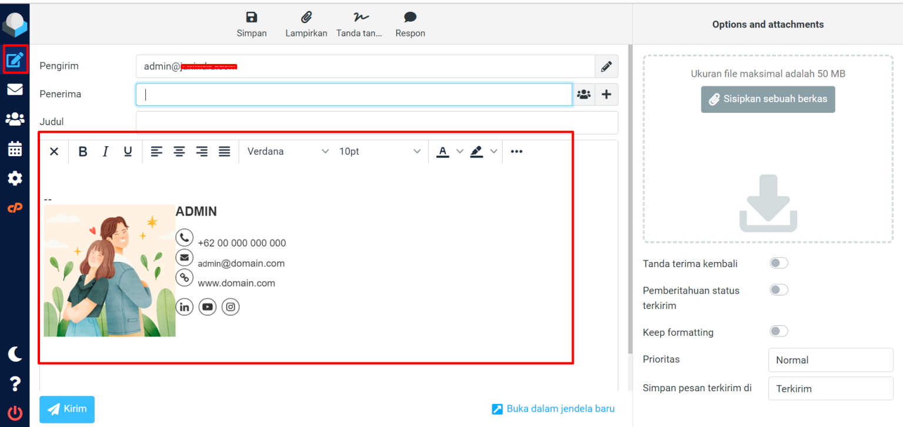This screenshot has height=427, width=903.
Task: Open the Tanda tangan signature menu
Action: click(x=359, y=24)
